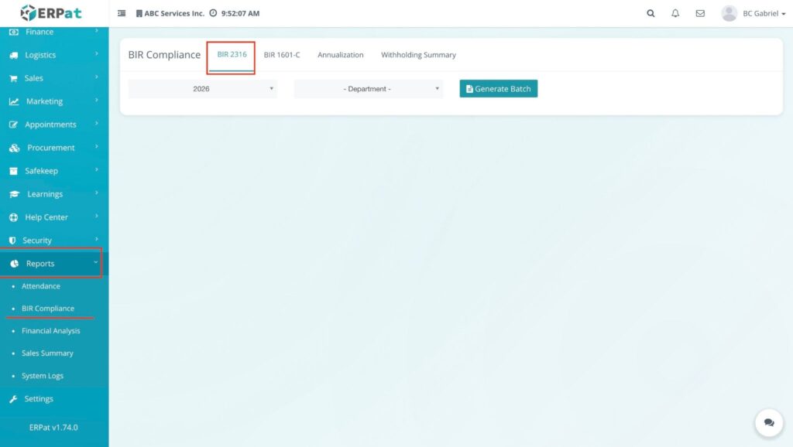Image resolution: width=793 pixels, height=447 pixels.
Task: Open the Learnings sidebar label
Action: tap(45, 194)
